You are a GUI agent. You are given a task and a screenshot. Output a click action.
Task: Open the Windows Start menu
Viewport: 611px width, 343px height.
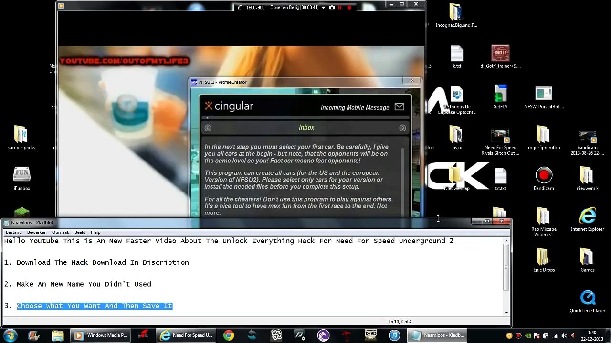point(11,335)
